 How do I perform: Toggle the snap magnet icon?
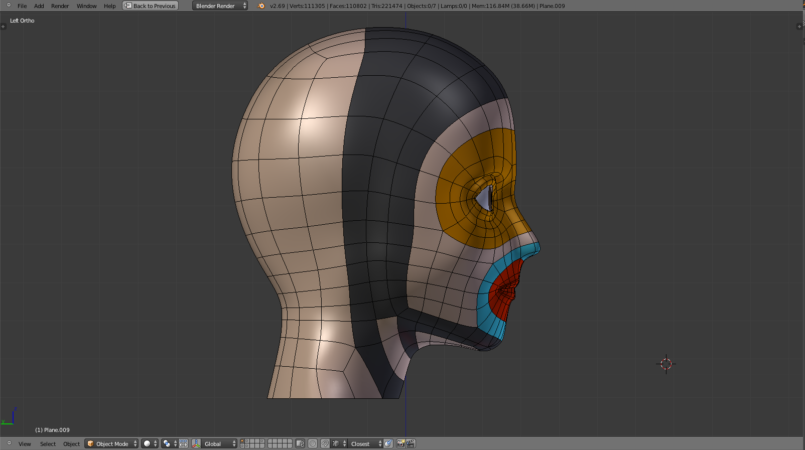pyautogui.click(x=325, y=443)
